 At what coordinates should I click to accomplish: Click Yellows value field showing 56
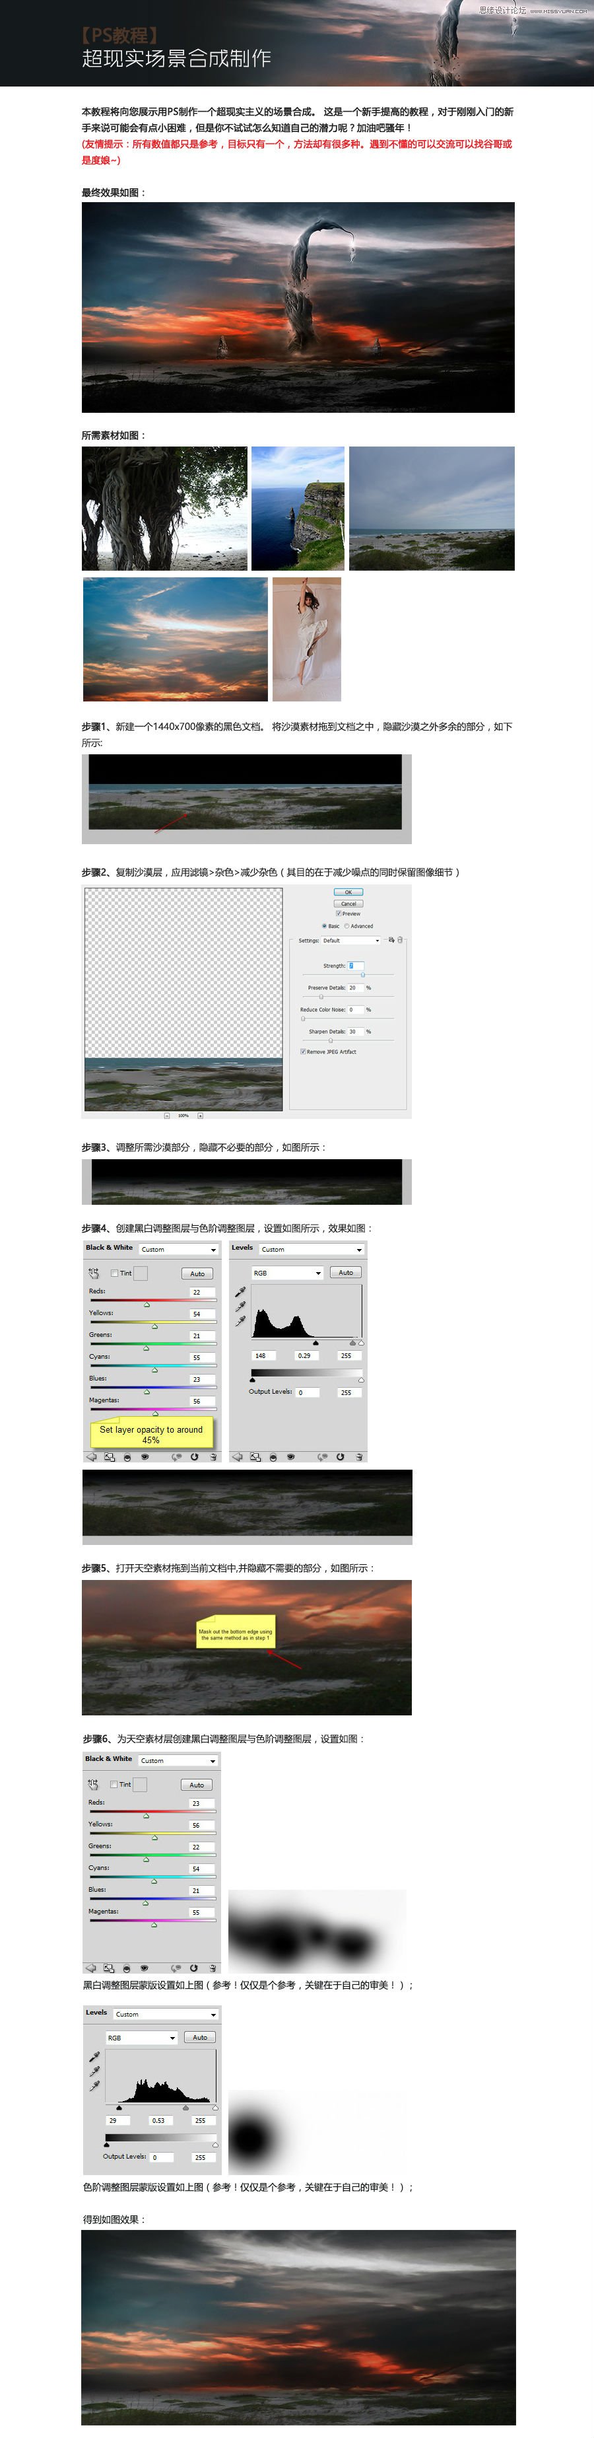click(203, 1825)
